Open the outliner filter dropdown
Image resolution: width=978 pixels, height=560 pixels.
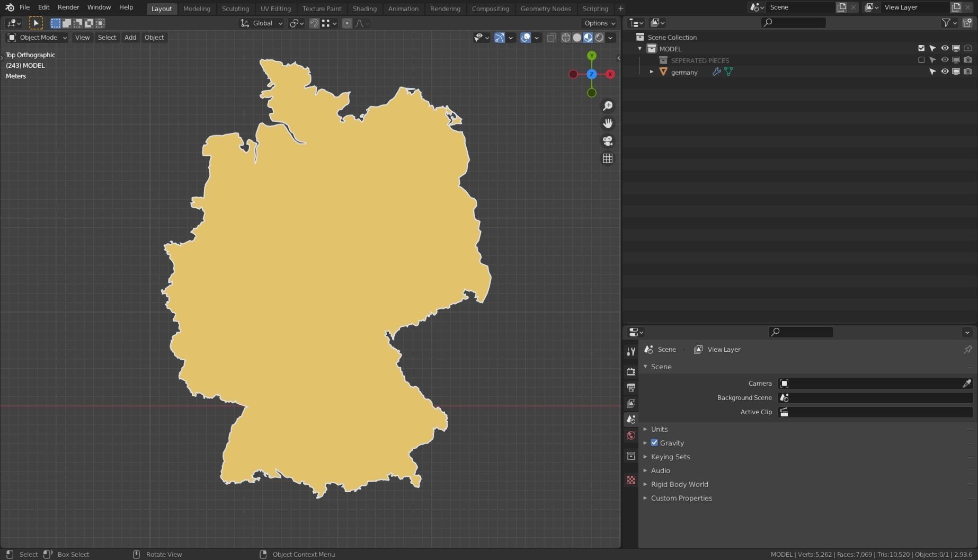(949, 23)
